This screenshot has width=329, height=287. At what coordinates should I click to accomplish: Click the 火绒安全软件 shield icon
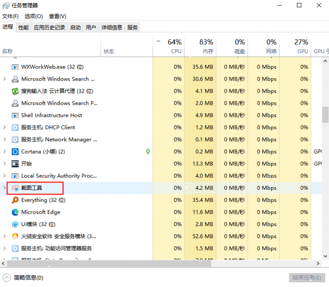point(15,236)
